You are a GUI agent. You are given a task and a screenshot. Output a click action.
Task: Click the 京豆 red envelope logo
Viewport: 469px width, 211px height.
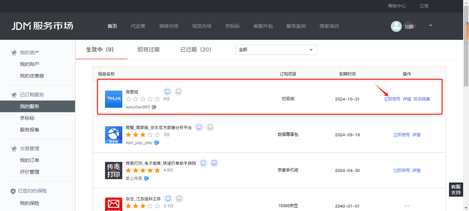114,204
